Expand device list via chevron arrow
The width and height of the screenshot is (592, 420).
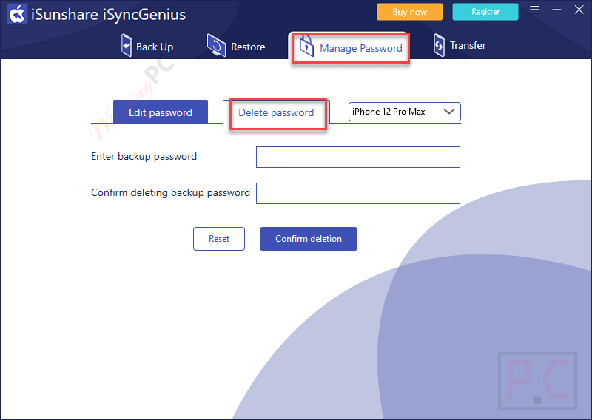click(448, 112)
